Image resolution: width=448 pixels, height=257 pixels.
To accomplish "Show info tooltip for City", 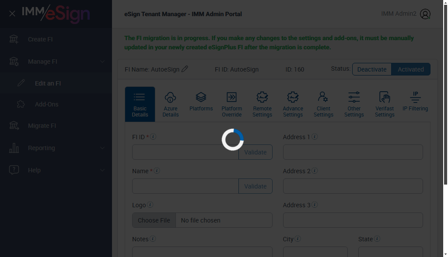I will tap(297, 239).
